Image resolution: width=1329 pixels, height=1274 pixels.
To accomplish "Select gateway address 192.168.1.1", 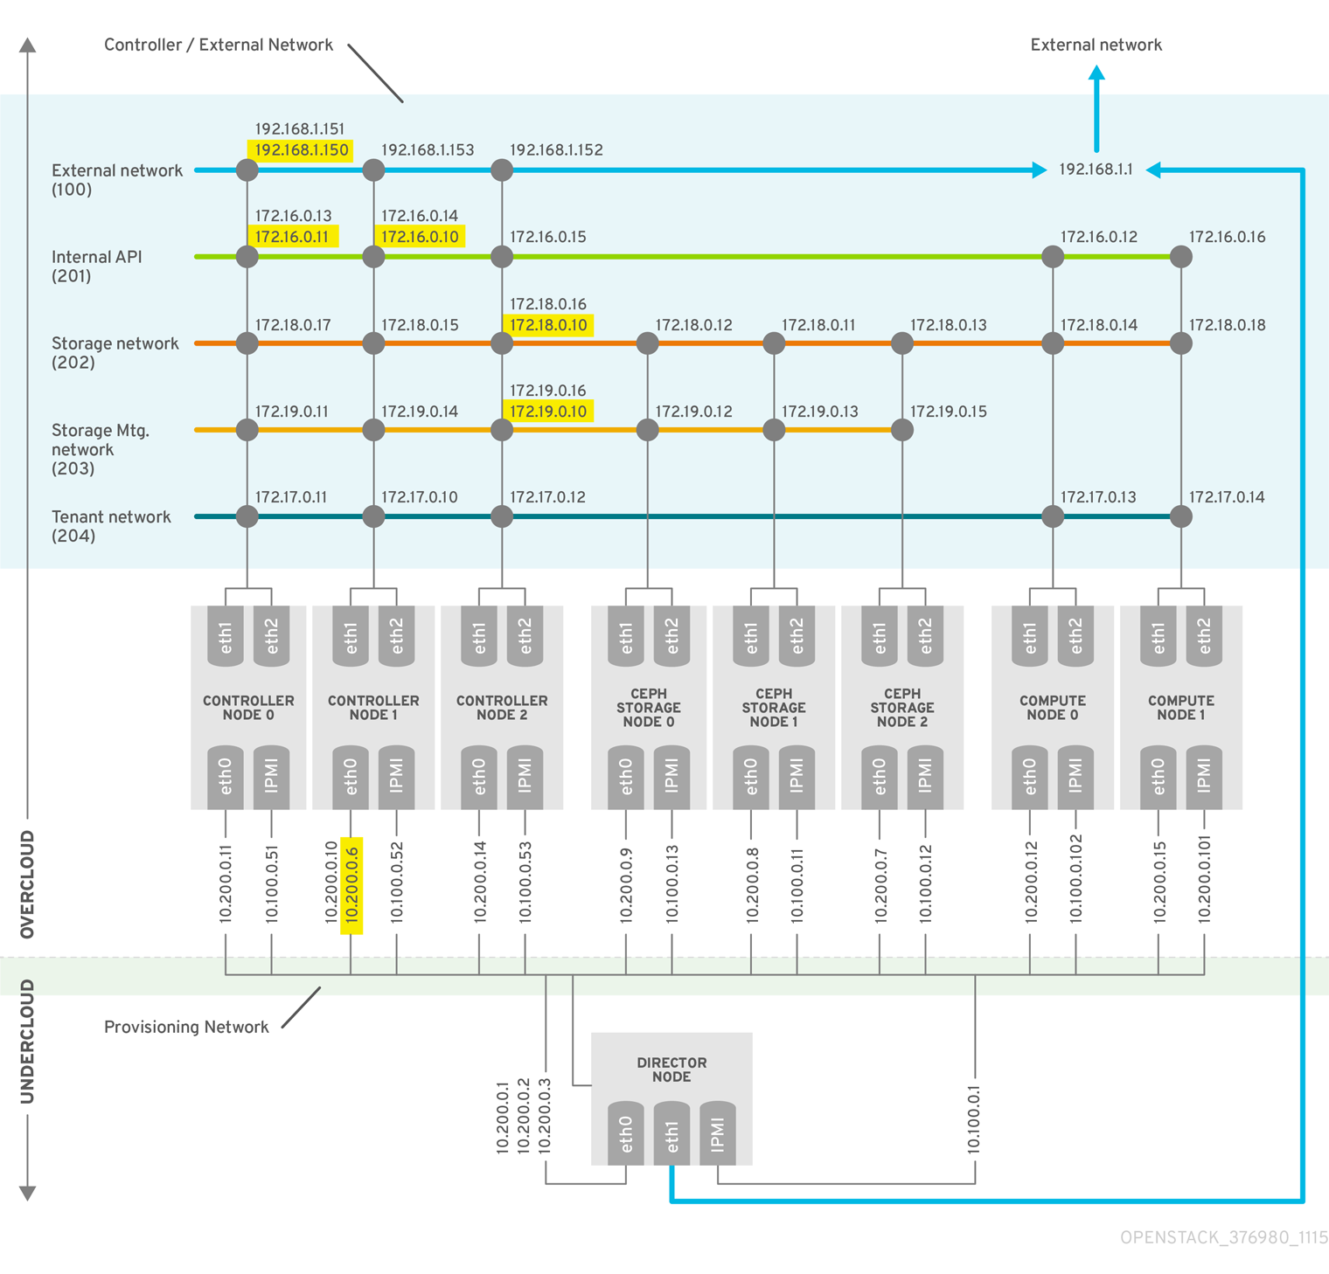I will click(x=1096, y=170).
